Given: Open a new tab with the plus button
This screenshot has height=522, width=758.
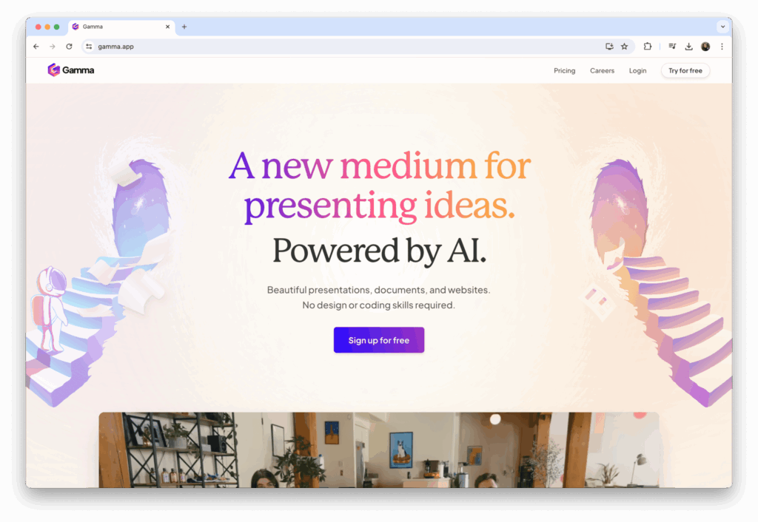Looking at the screenshot, I should 184,27.
